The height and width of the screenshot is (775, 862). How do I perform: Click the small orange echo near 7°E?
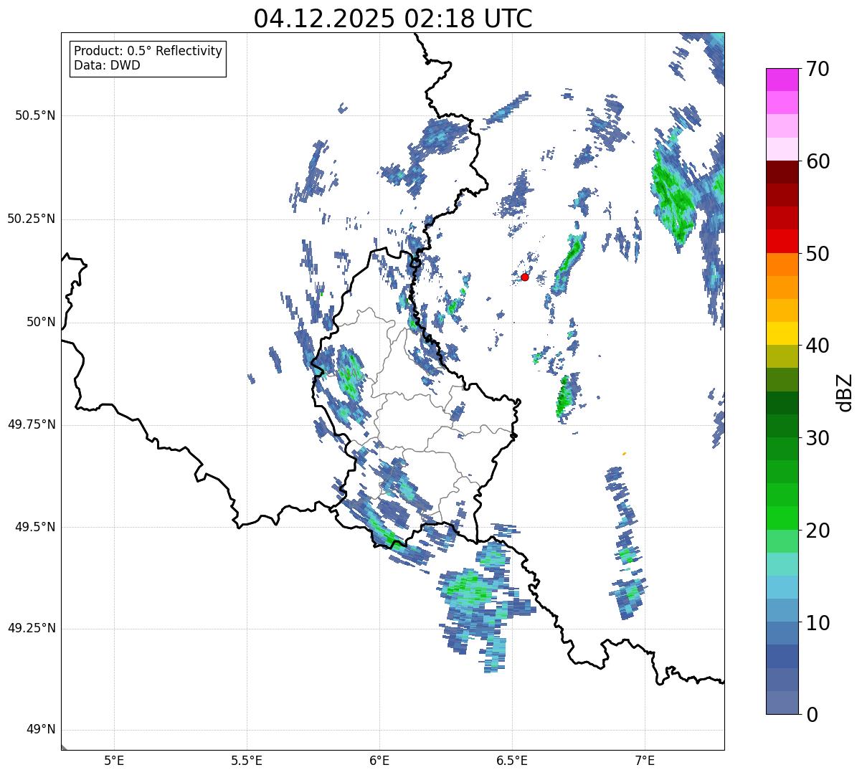[x=625, y=454]
